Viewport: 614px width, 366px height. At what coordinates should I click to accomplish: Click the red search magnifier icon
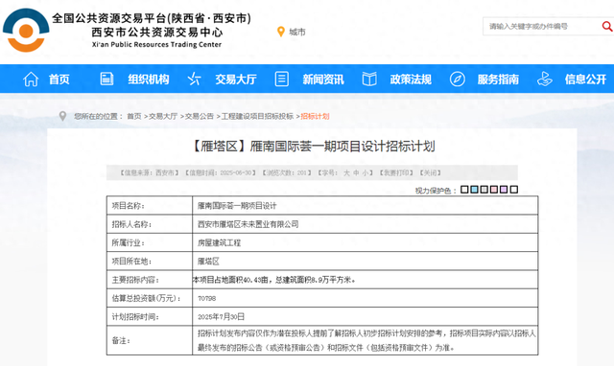coord(607,26)
